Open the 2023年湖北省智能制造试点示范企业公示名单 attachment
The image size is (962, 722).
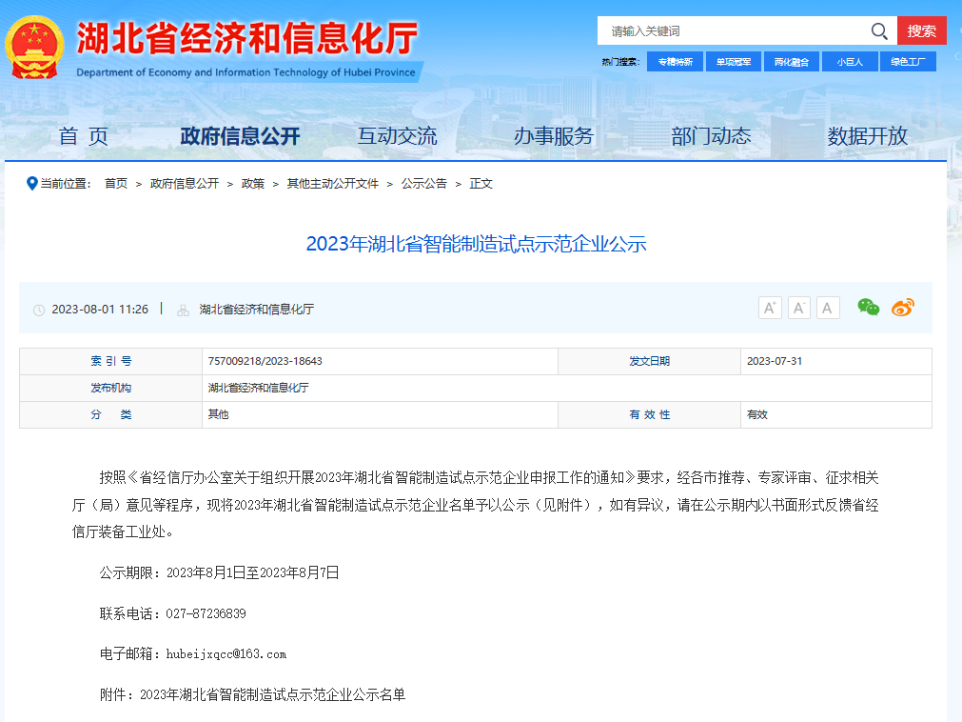pos(272,695)
